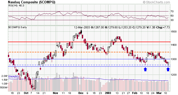Click the RSI "70" overbought level label
This screenshot has width=178, height=95.
click(x=172, y=11)
